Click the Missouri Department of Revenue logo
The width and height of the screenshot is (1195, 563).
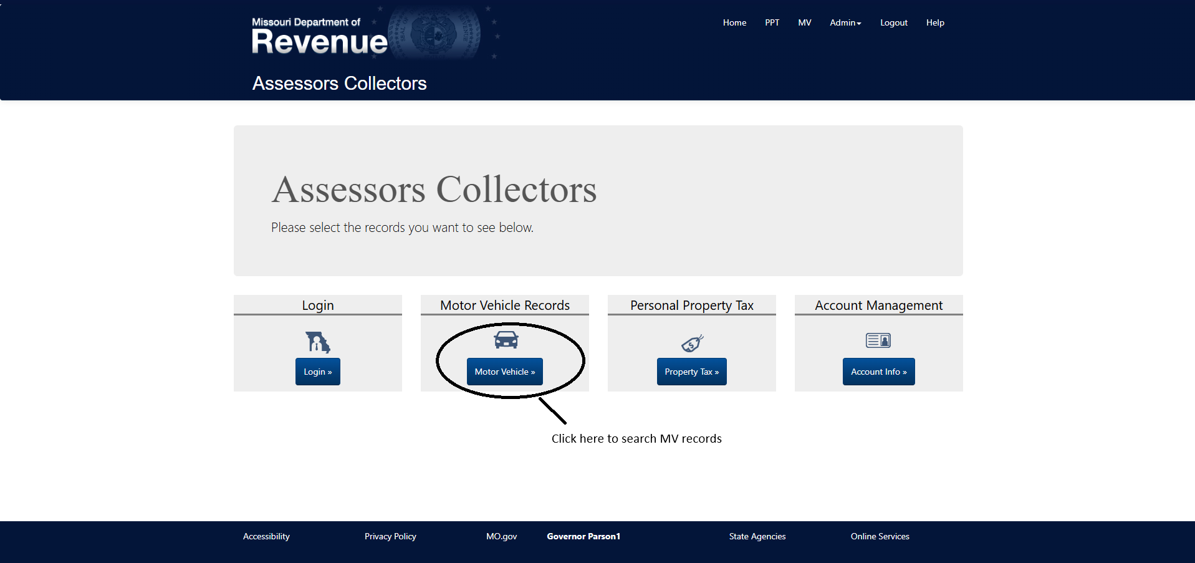(x=319, y=36)
